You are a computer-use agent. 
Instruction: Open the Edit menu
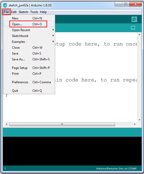[x=14, y=12]
